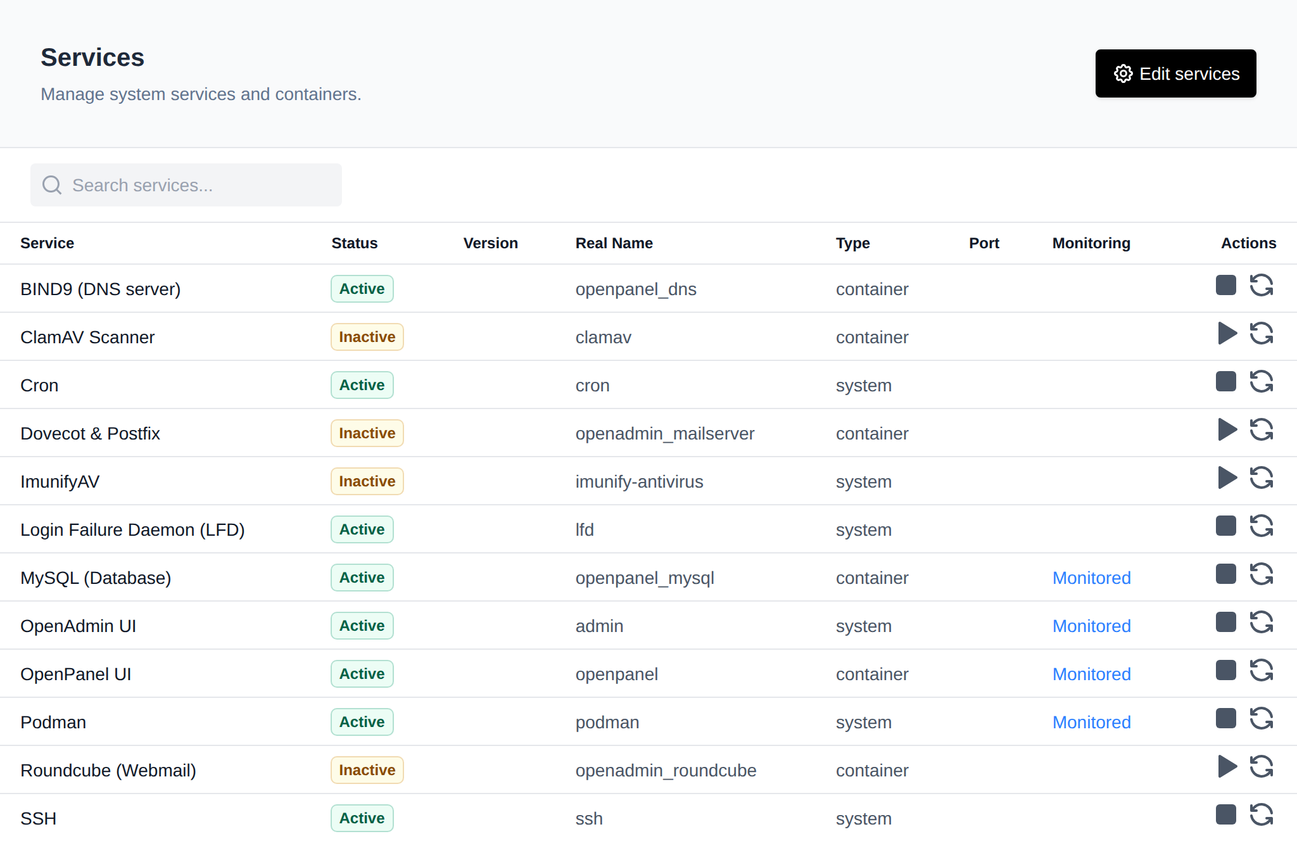The height and width of the screenshot is (841, 1297).
Task: Stop the OpenPanel UI service
Action: point(1226,671)
